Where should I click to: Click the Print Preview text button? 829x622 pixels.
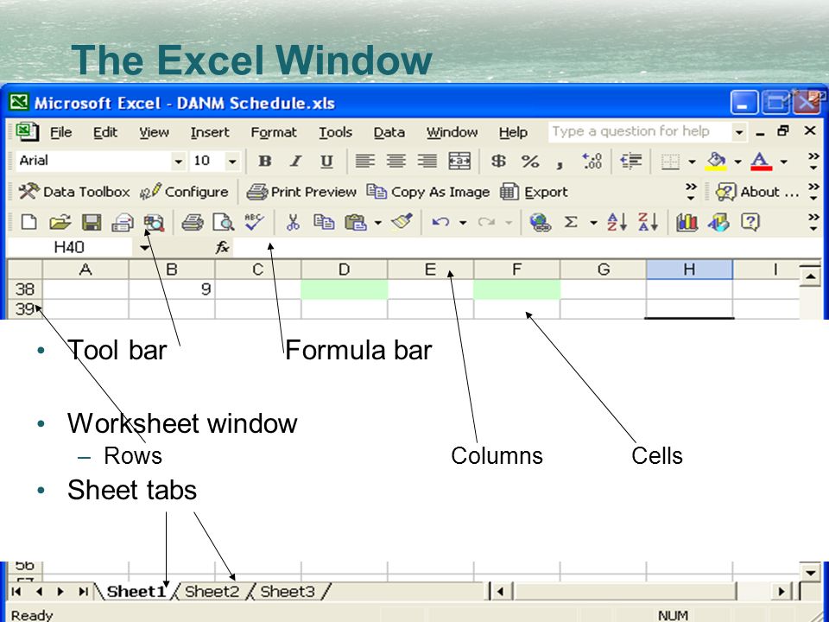[301, 192]
